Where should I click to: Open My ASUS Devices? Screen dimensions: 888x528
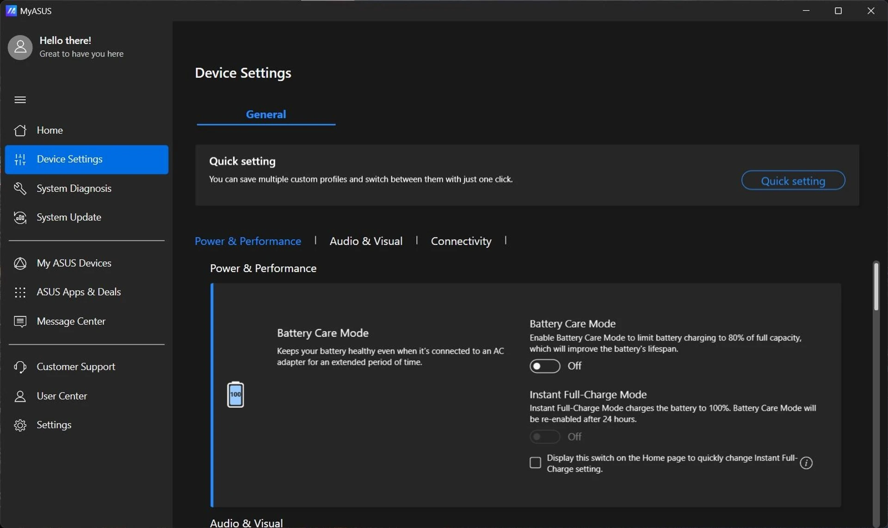(86, 263)
